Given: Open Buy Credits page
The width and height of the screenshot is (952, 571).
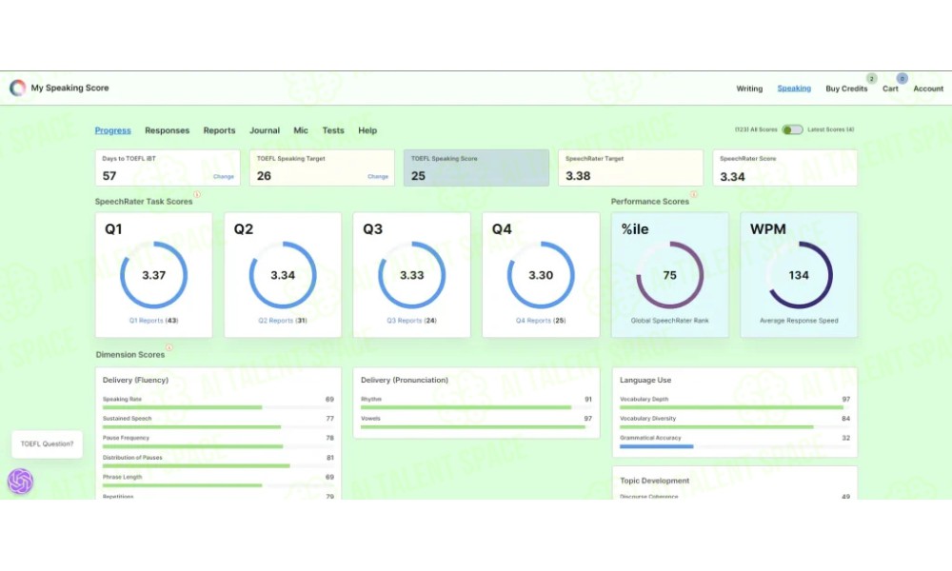Looking at the screenshot, I should [x=846, y=89].
